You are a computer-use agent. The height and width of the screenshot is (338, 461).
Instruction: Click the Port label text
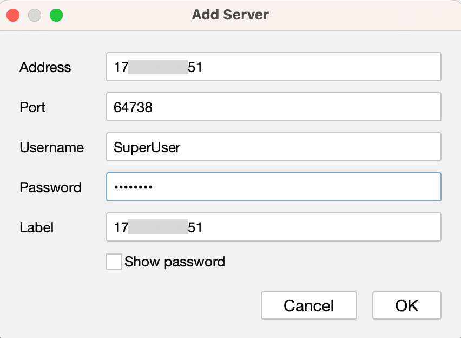pos(32,107)
